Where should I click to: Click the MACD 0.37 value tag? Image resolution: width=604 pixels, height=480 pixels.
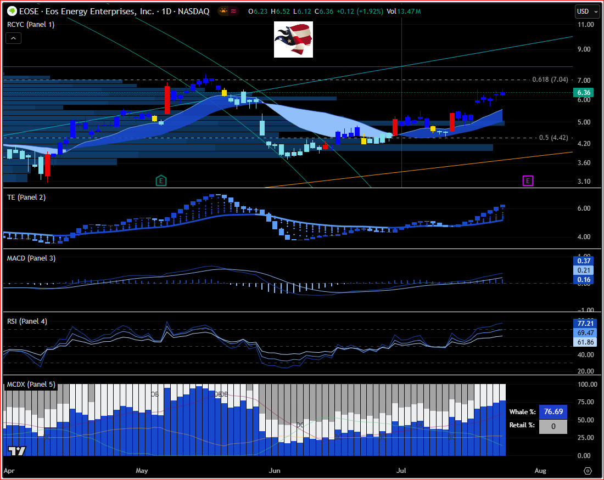tap(584, 261)
